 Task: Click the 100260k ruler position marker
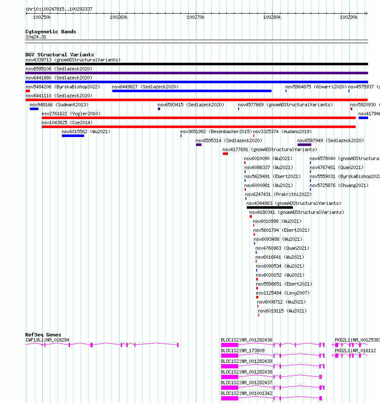(x=119, y=17)
